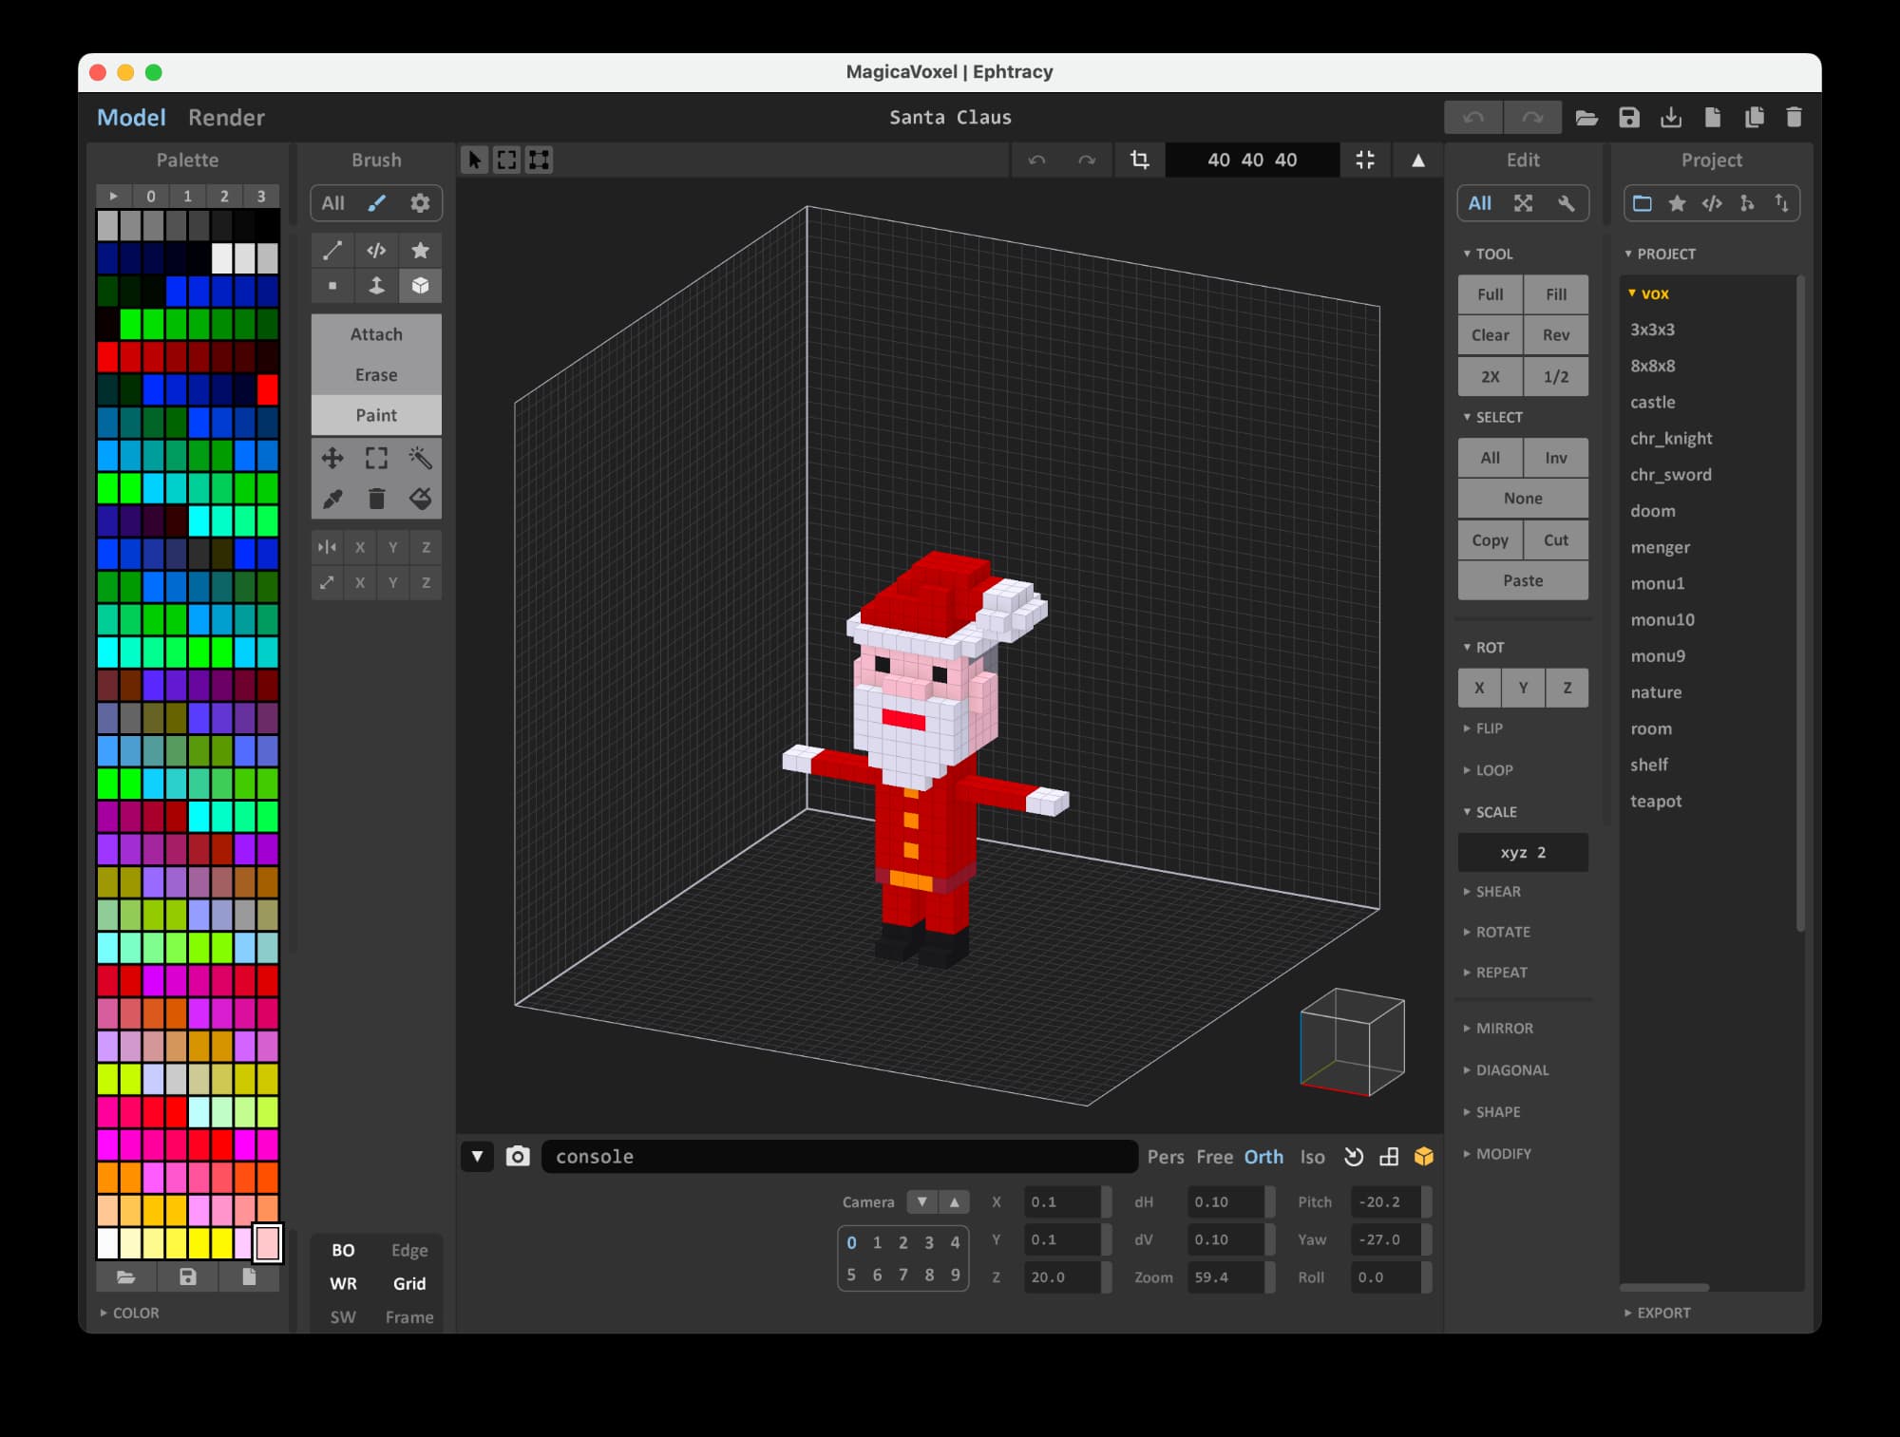The width and height of the screenshot is (1900, 1437).
Task: Toggle the Grid display option
Action: [409, 1283]
